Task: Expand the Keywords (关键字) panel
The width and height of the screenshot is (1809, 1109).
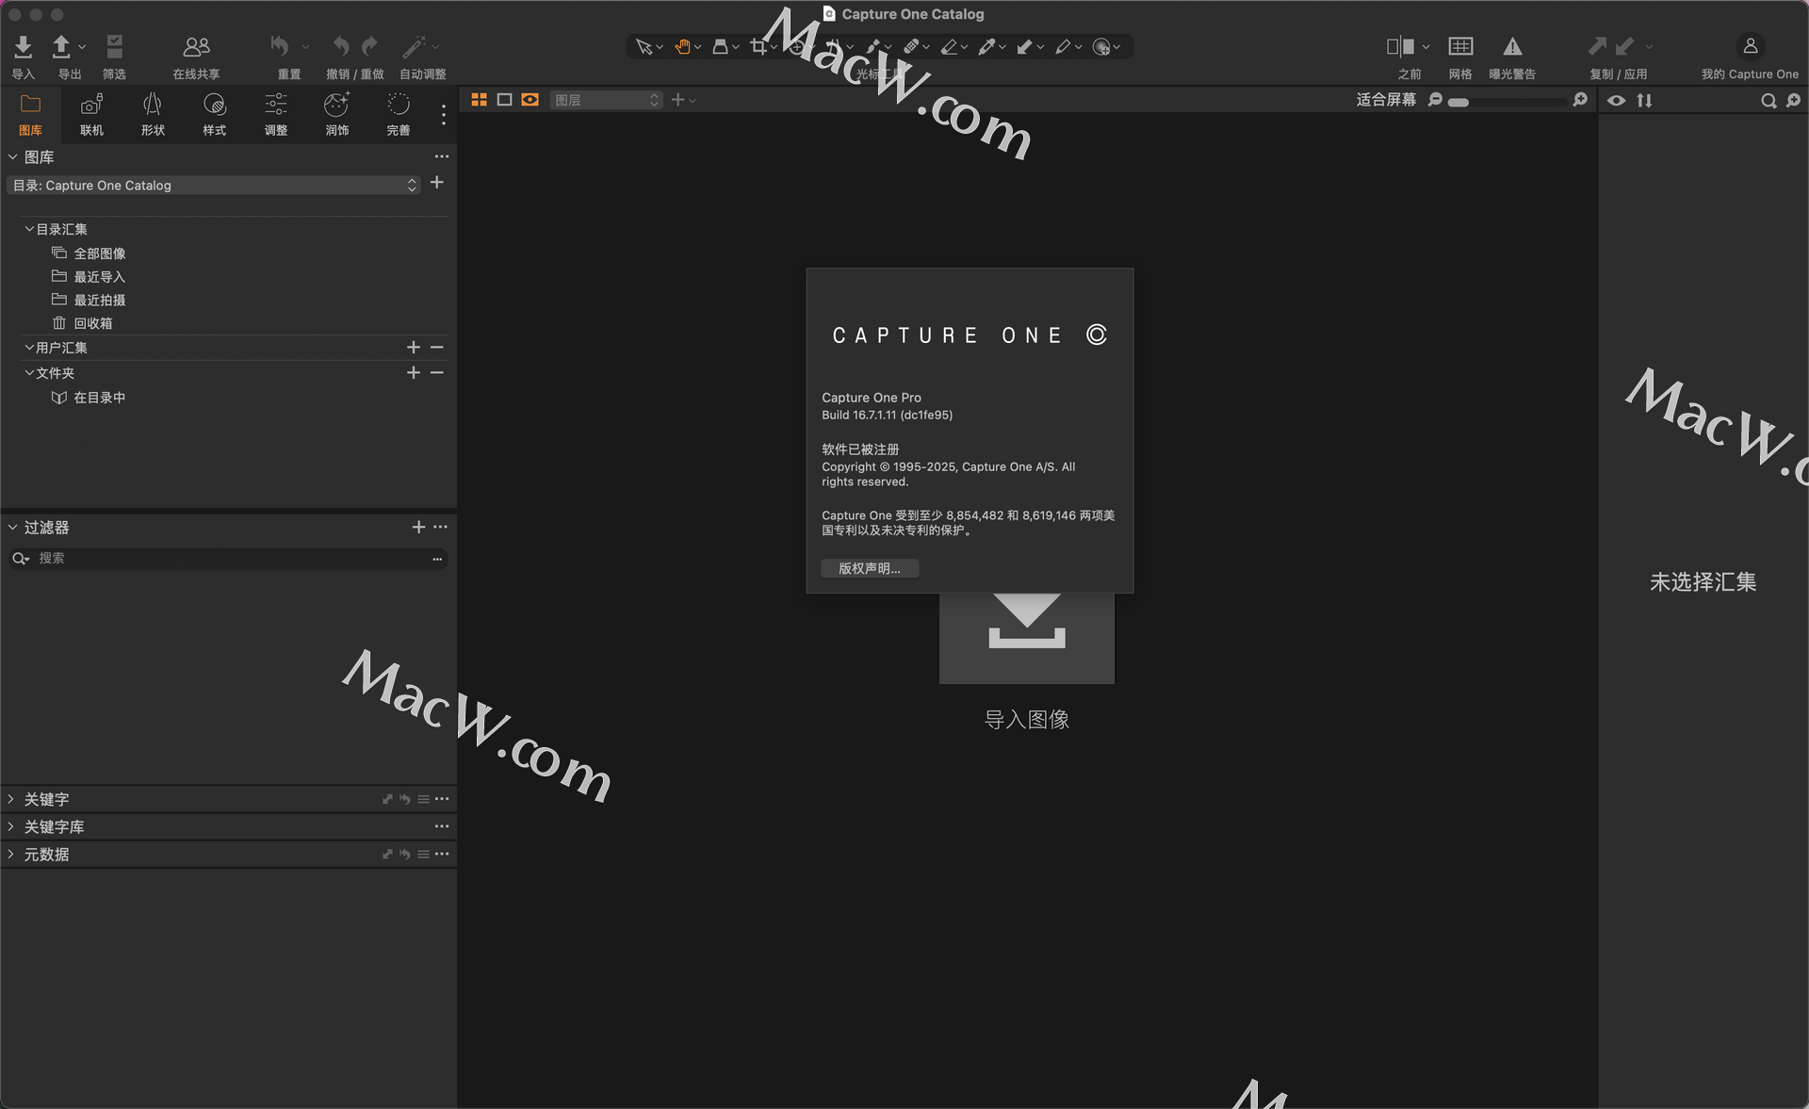Action: 11,799
